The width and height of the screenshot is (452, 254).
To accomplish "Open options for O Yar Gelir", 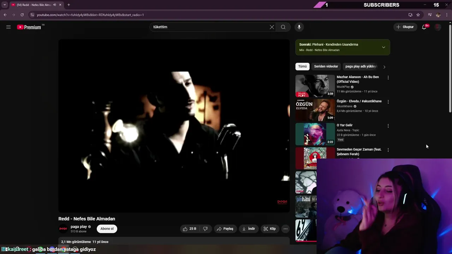I will tap(388, 126).
